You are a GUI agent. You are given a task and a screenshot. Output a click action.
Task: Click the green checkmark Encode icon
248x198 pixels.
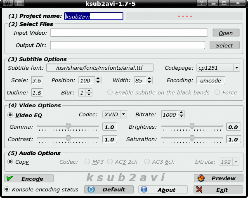coord(10,178)
